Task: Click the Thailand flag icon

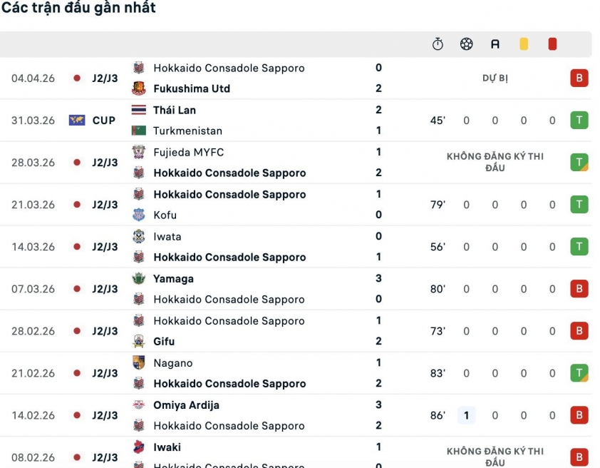Action: coord(139,110)
